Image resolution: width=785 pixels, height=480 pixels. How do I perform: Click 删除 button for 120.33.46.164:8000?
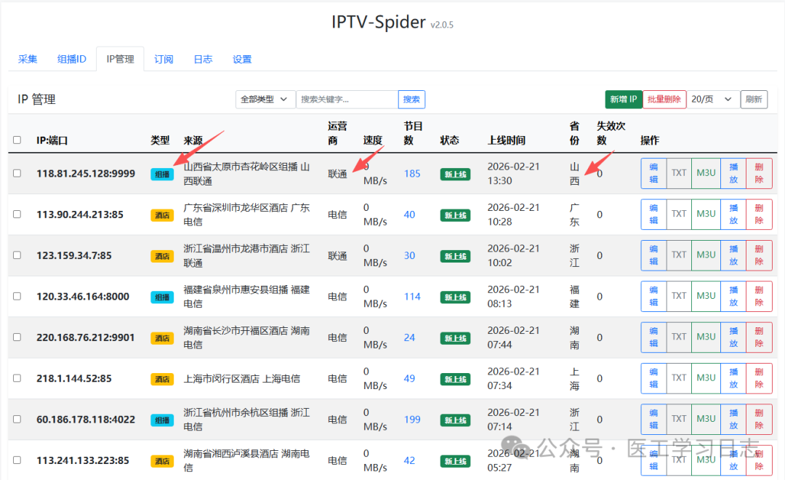pos(759,296)
